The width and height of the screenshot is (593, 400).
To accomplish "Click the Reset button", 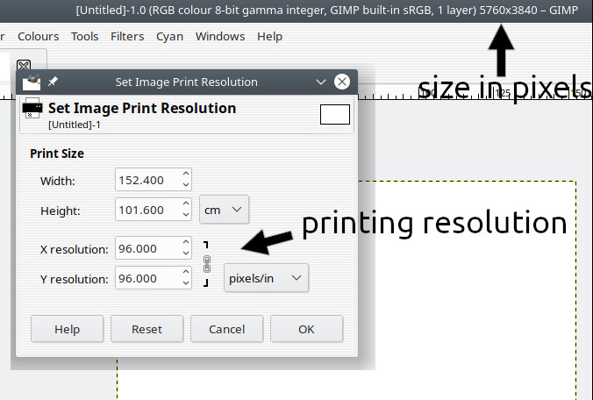I will pyautogui.click(x=146, y=329).
